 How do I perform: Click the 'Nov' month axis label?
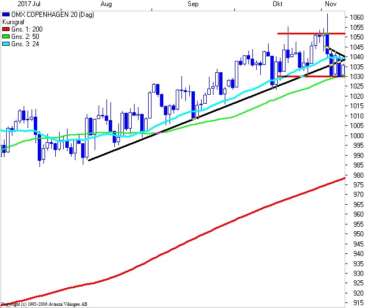pos(331,4)
